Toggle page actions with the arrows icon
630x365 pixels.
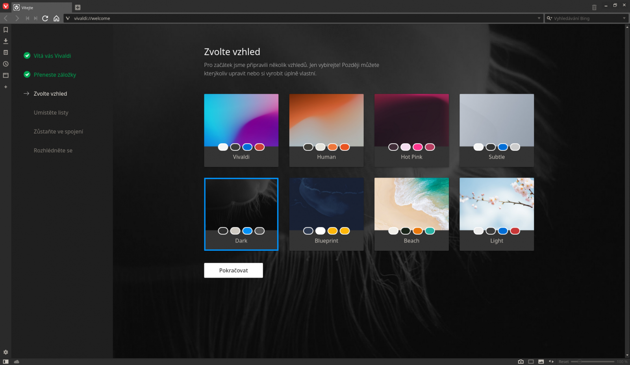[551, 361]
